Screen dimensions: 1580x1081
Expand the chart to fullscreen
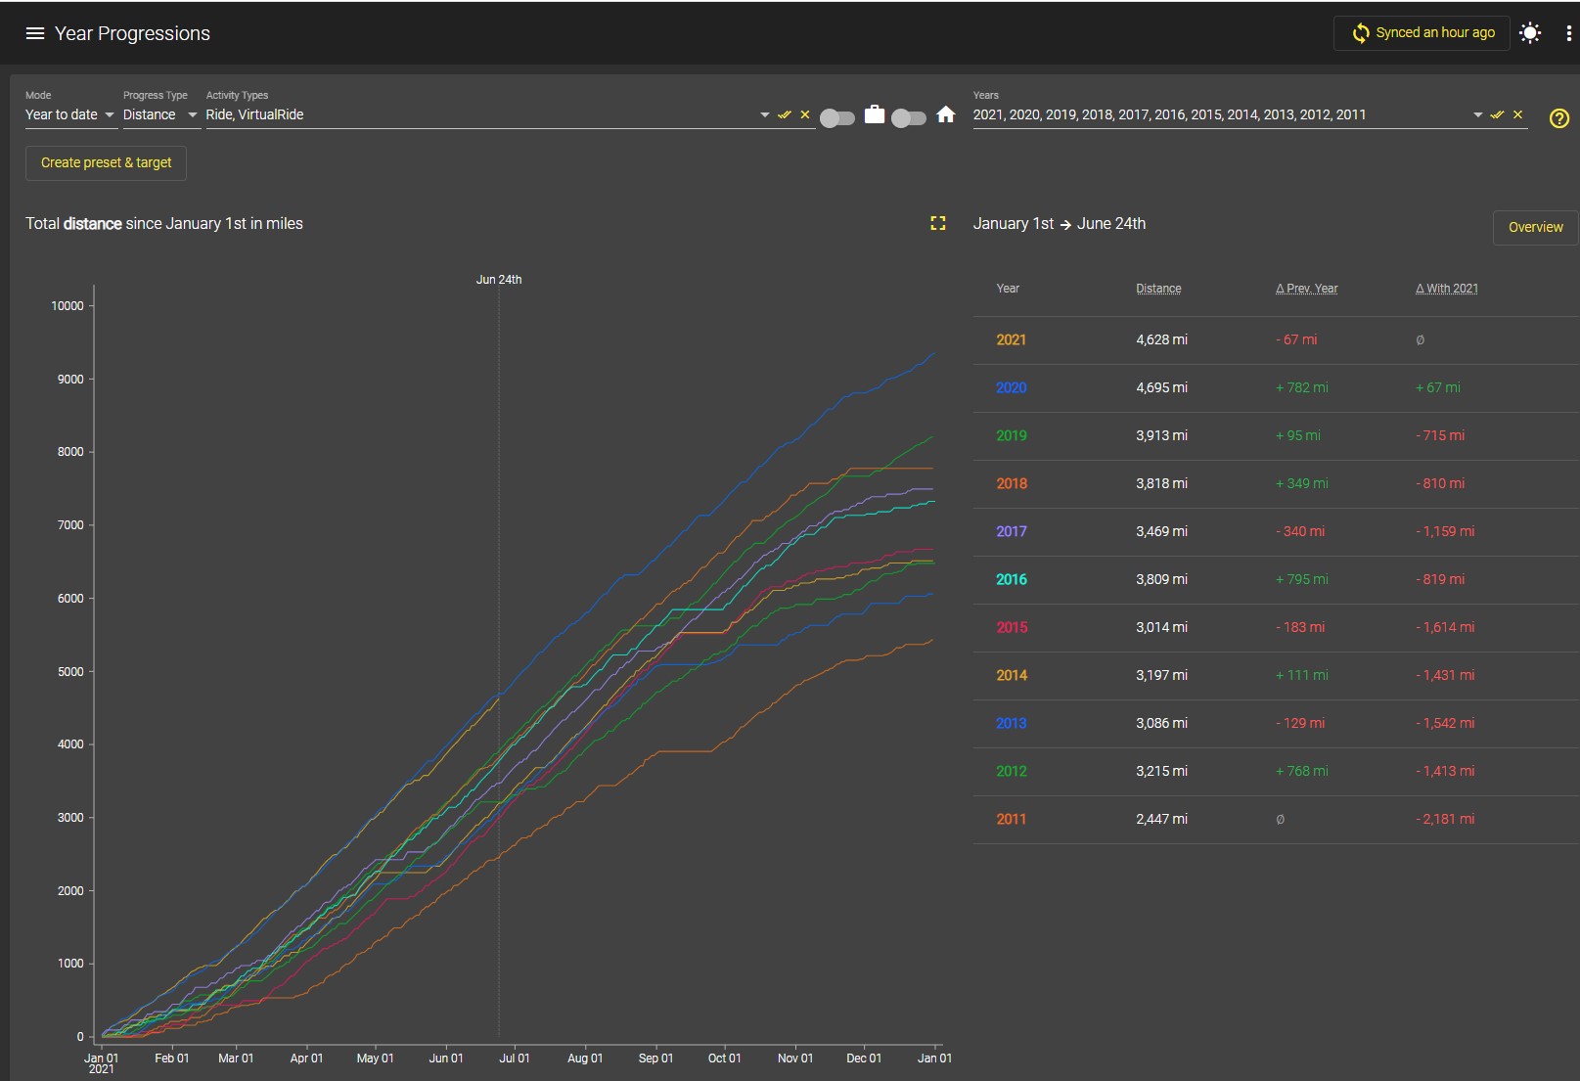pyautogui.click(x=937, y=223)
